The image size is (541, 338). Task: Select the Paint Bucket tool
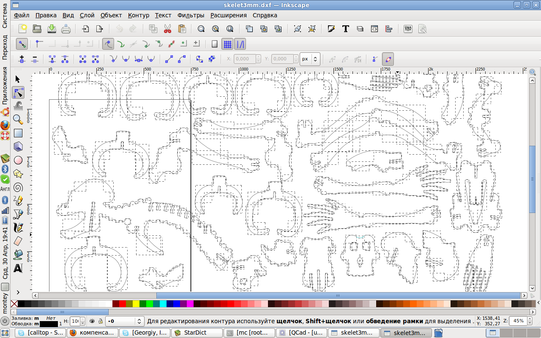[x=18, y=255]
